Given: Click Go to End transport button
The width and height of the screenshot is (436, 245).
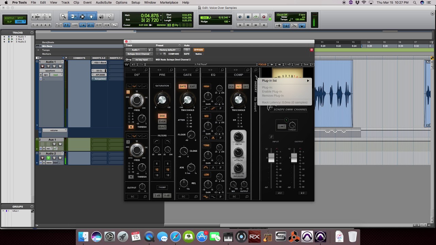Looking at the screenshot, I should [x=264, y=25].
